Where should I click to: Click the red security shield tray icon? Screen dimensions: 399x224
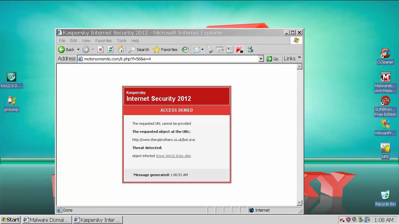coord(348,220)
